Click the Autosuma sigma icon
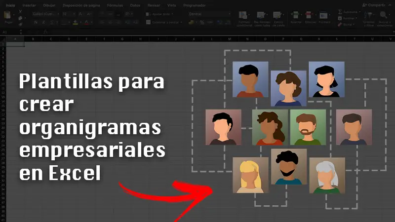395x222 pixels. point(340,12)
